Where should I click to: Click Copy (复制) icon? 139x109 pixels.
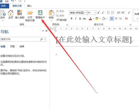[x=57, y=15]
